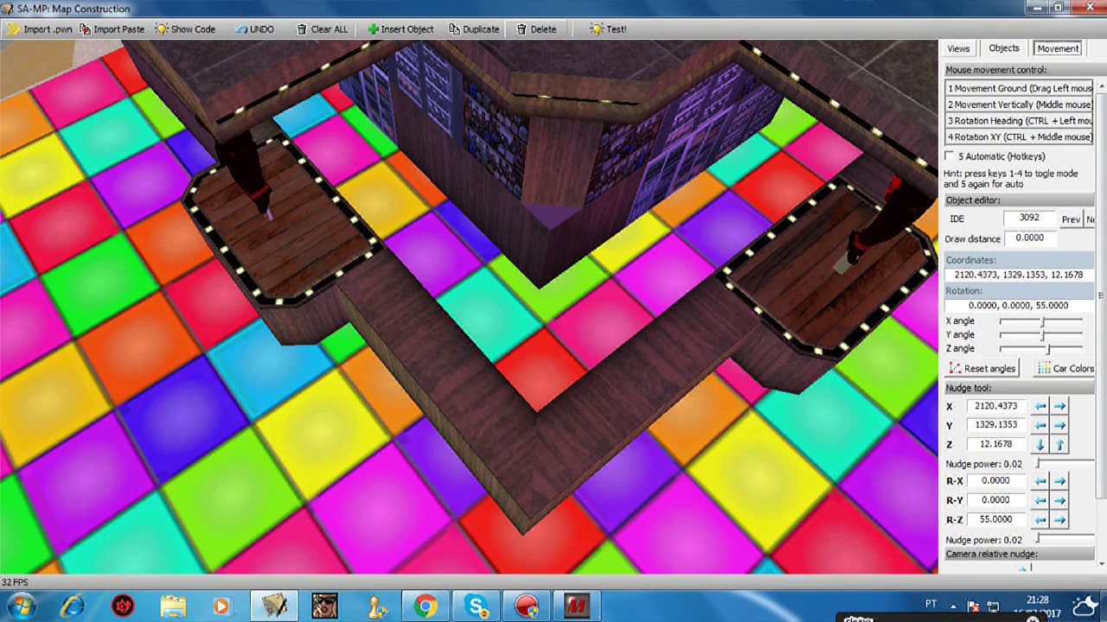This screenshot has width=1107, height=622.
Task: Switch to the Objects tab
Action: pyautogui.click(x=1004, y=48)
